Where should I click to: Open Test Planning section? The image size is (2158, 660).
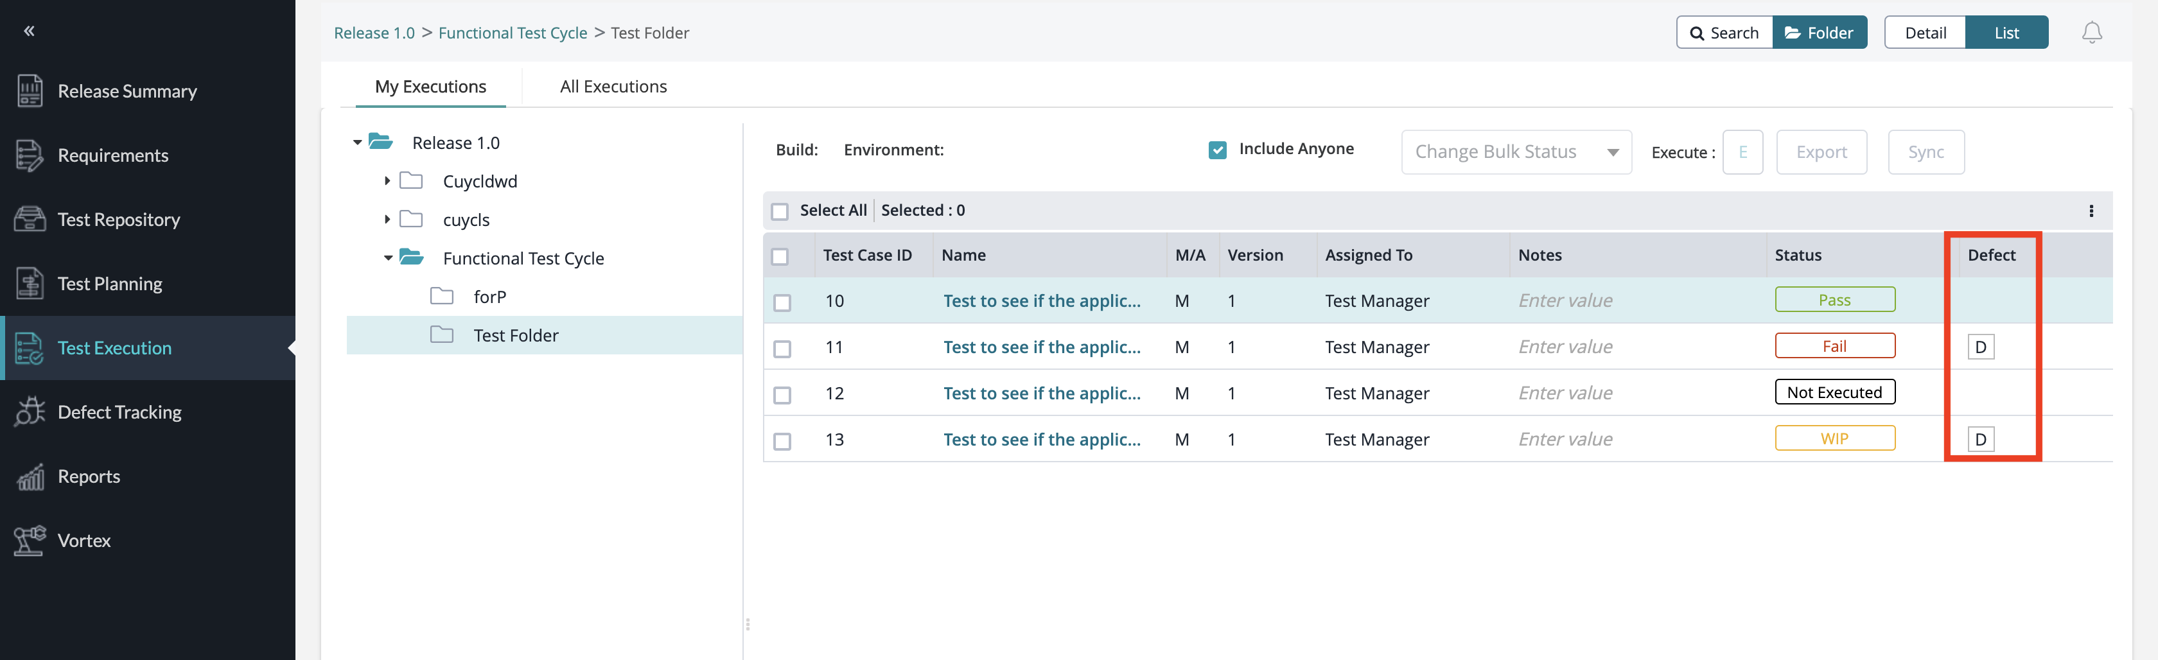[110, 284]
